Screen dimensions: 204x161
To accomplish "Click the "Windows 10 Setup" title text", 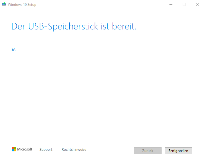I will tap(22, 5).
